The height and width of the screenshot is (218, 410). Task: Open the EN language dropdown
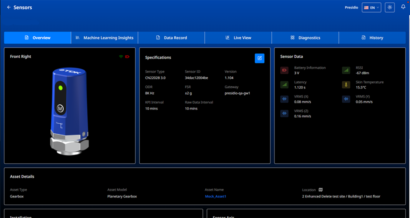[x=371, y=7]
